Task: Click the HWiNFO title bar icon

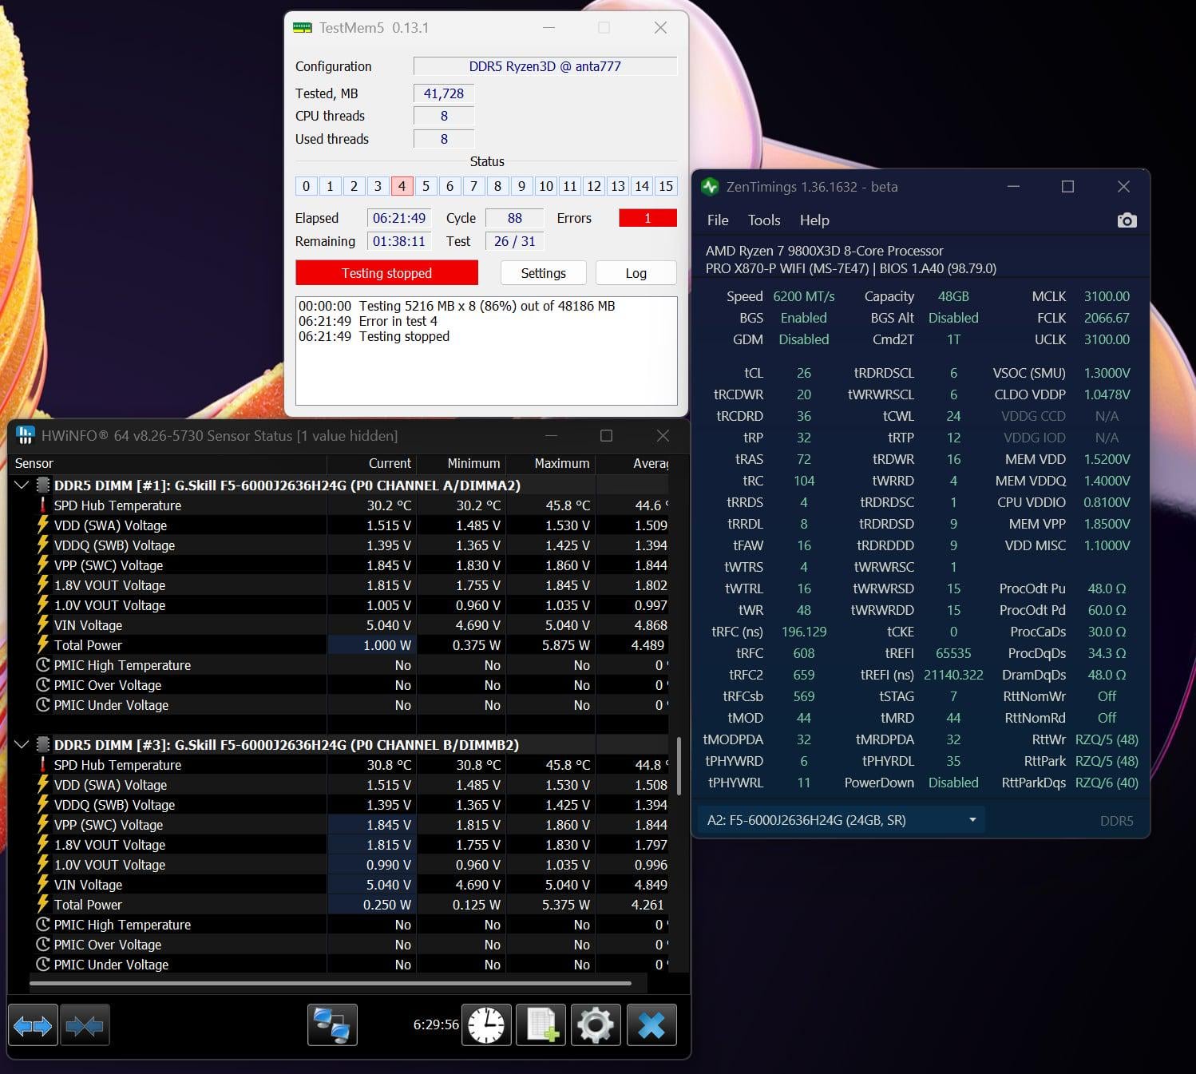Action: tap(26, 435)
